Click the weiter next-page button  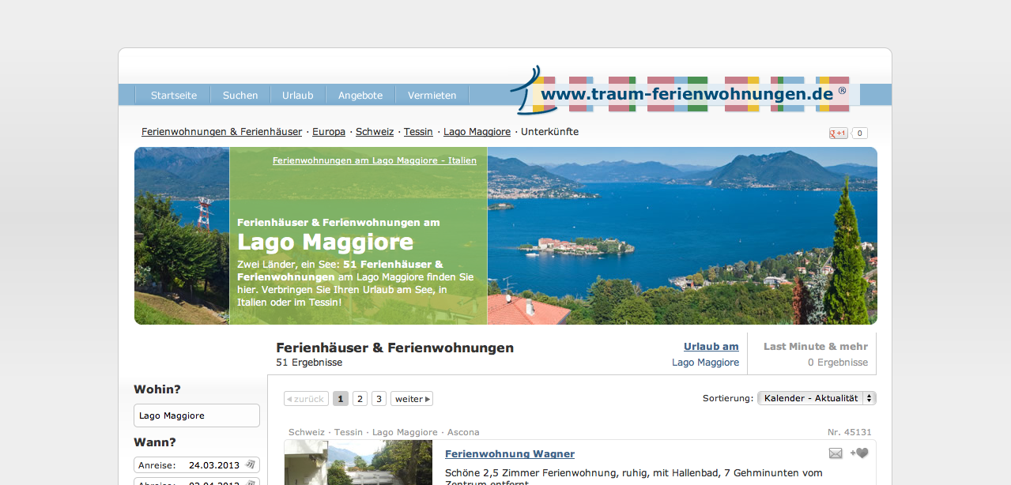[x=412, y=399]
